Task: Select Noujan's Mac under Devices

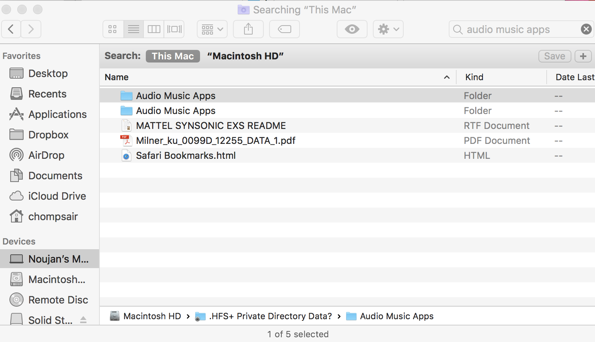Action: tap(50, 259)
